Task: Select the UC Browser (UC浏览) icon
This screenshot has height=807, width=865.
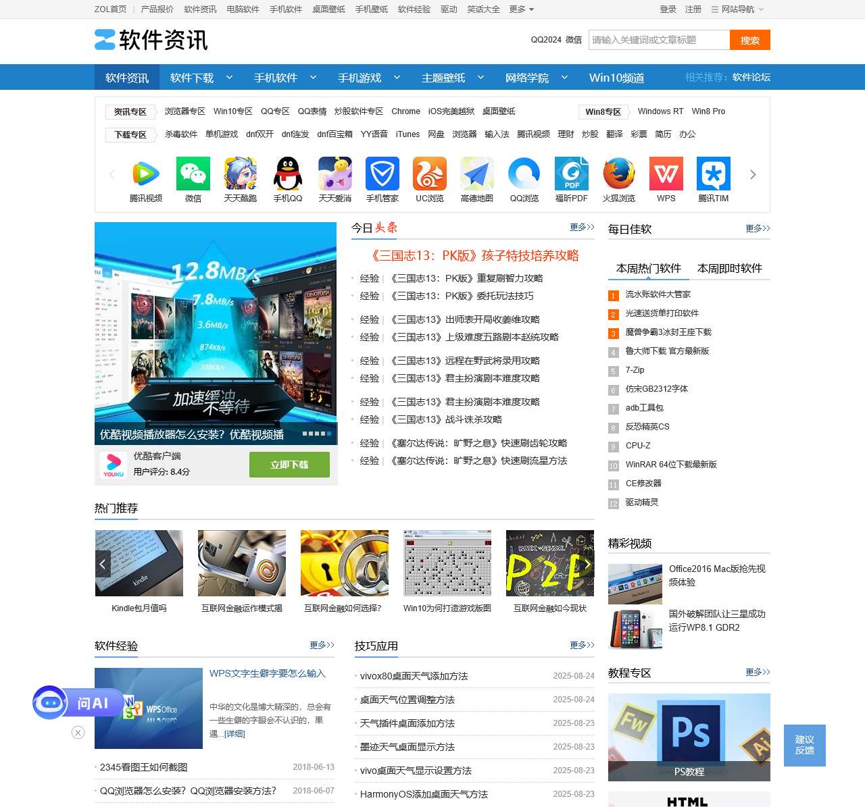Action: (430, 174)
